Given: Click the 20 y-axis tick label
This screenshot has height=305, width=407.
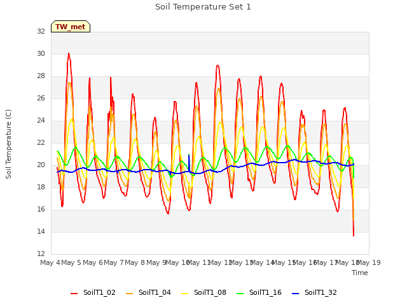Looking at the screenshot, I should tap(41, 165).
